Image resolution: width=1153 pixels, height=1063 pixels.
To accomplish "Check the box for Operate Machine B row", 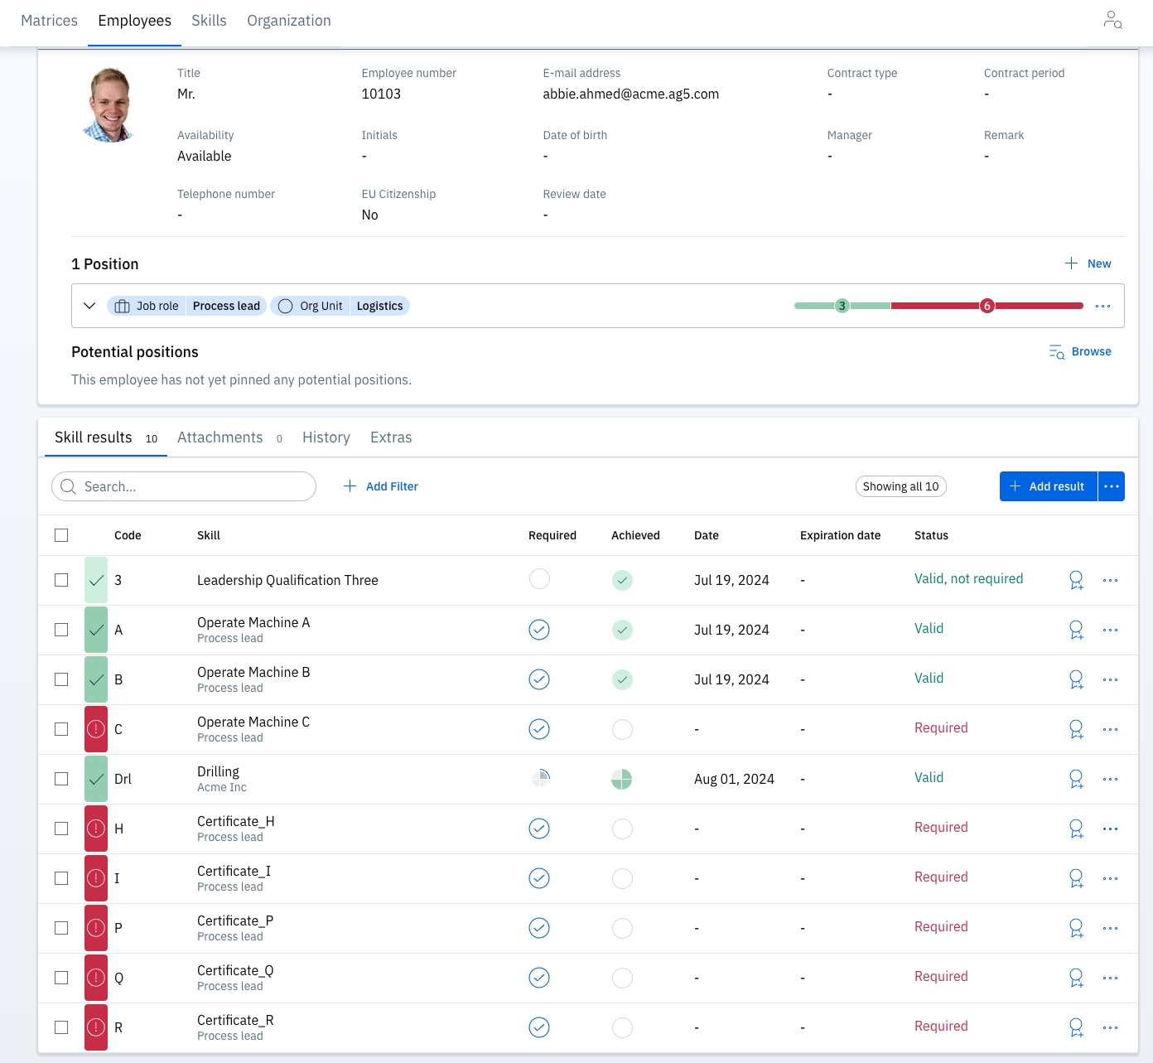I will click(61, 679).
